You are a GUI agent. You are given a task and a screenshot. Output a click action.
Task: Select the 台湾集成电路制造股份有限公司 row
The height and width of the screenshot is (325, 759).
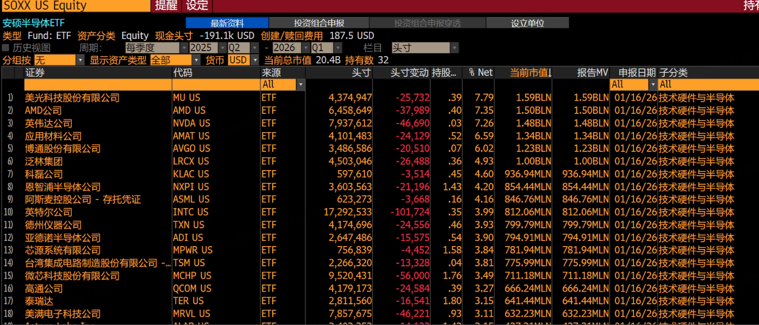tap(379, 263)
